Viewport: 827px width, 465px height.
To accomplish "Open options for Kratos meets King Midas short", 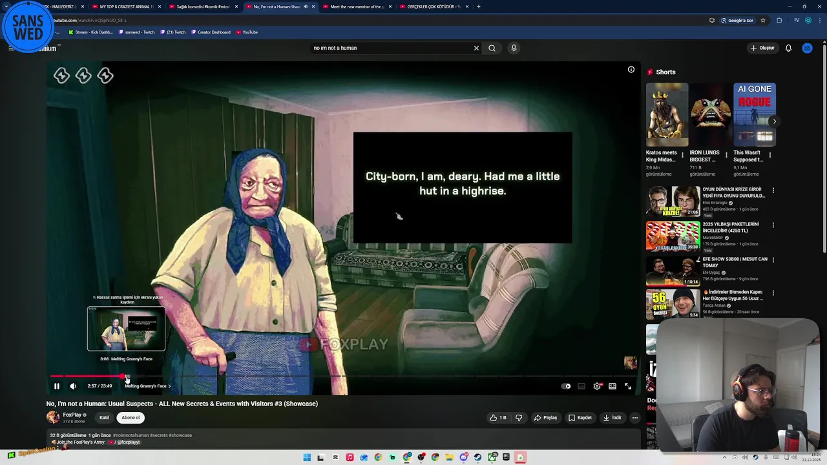I will coord(682,155).
